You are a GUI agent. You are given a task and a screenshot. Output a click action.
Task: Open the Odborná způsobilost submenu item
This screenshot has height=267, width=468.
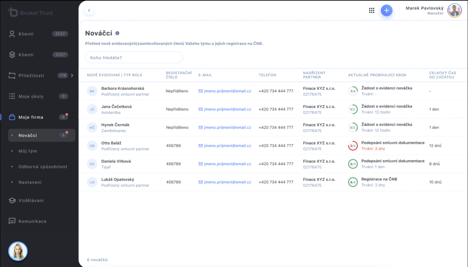click(43, 167)
